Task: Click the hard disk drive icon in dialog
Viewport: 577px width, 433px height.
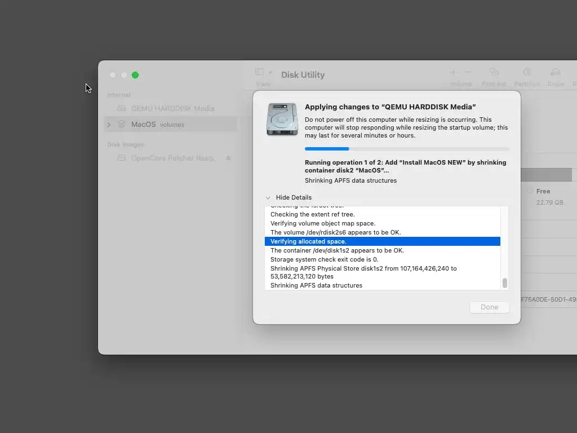Action: tap(282, 120)
